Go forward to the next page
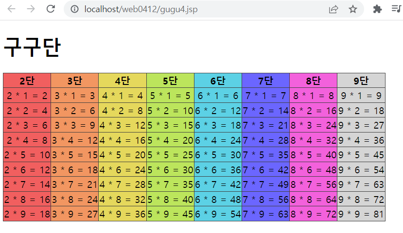Viewport: 403px width, 233px height. 31,9
